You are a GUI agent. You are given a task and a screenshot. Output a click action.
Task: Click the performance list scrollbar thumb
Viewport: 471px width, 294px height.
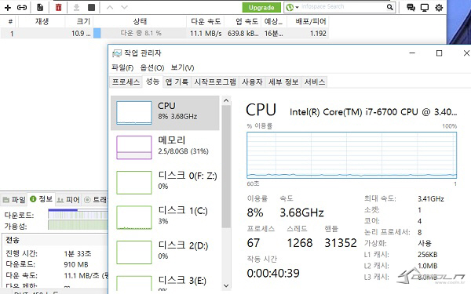point(226,166)
